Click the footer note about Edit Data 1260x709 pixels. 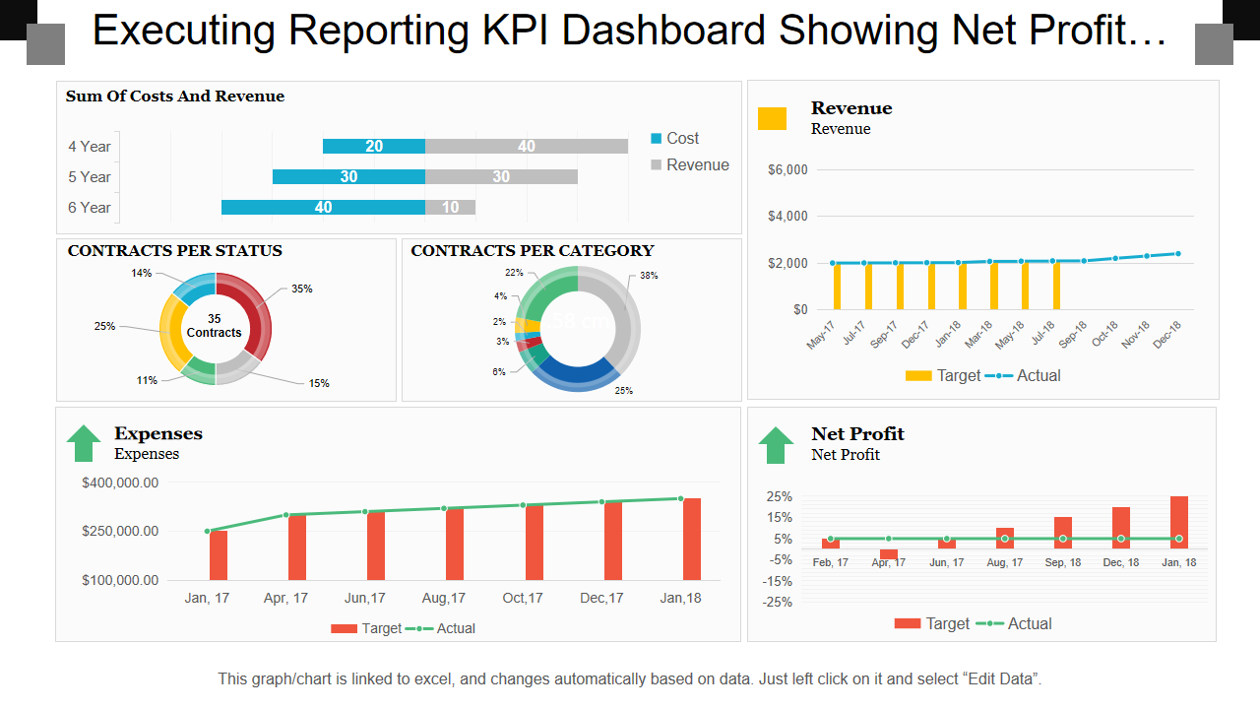pos(630,678)
